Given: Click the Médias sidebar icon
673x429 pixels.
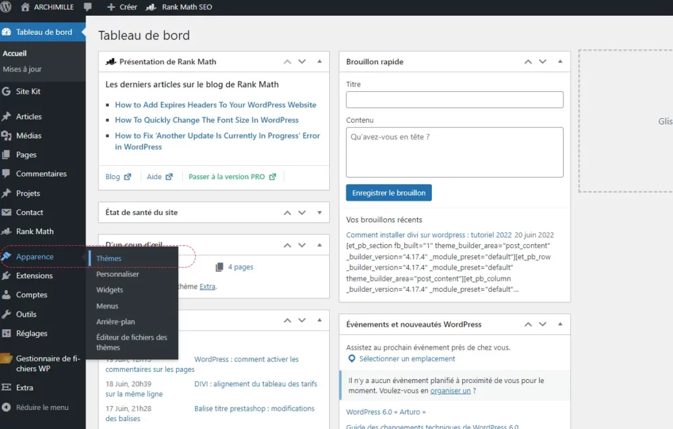Looking at the screenshot, I should pyautogui.click(x=7, y=136).
